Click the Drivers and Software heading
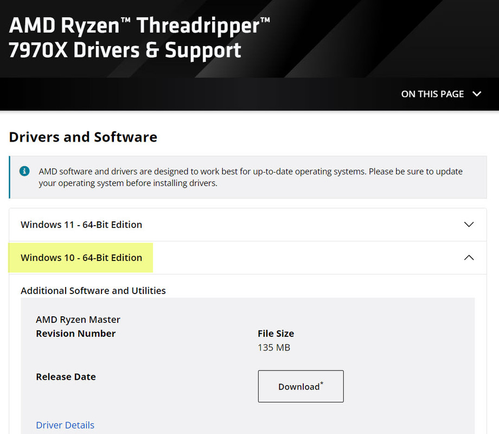 click(x=83, y=137)
